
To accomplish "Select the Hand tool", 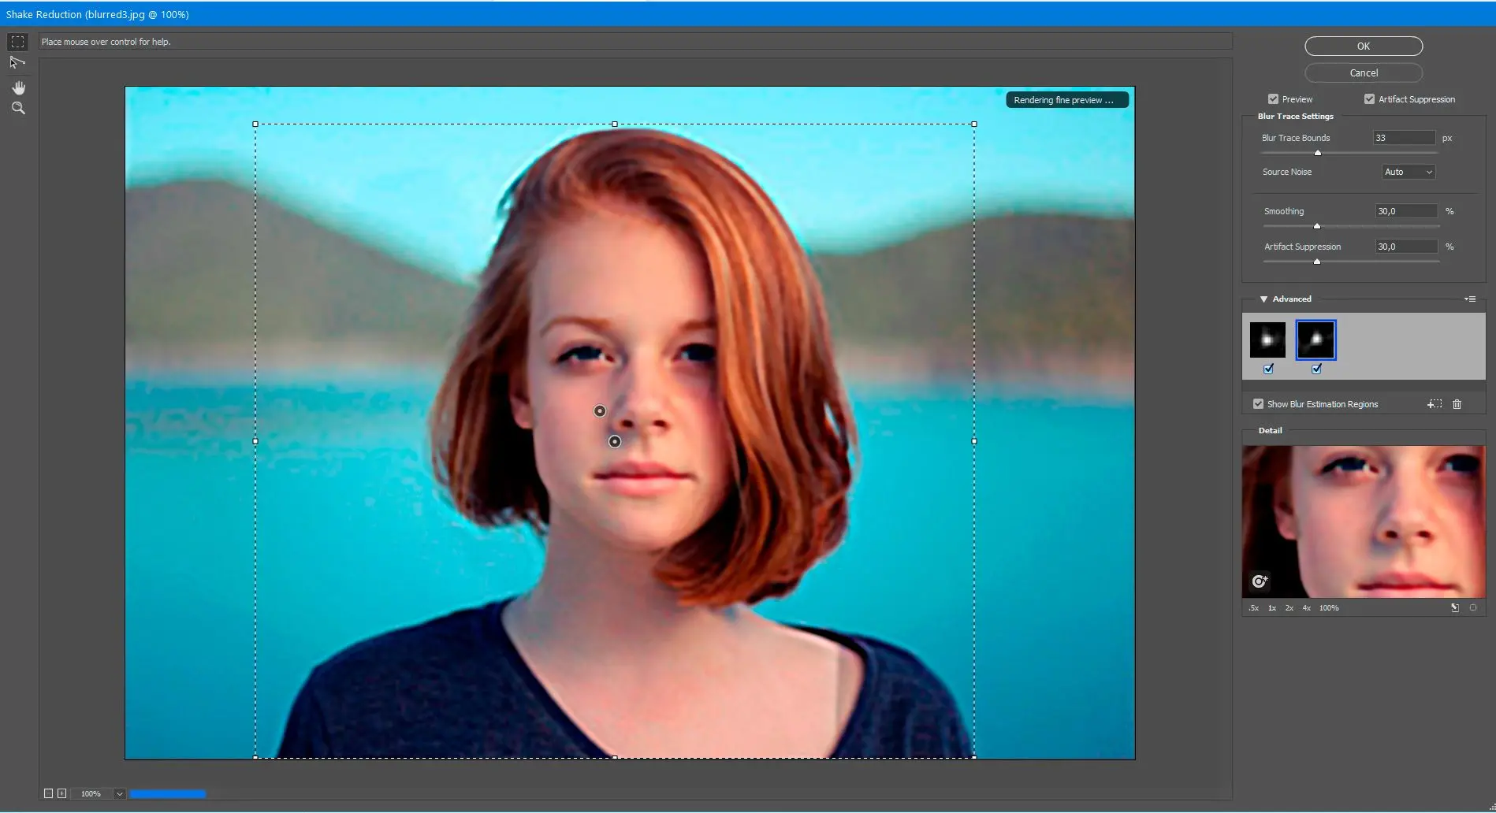I will [x=18, y=87].
